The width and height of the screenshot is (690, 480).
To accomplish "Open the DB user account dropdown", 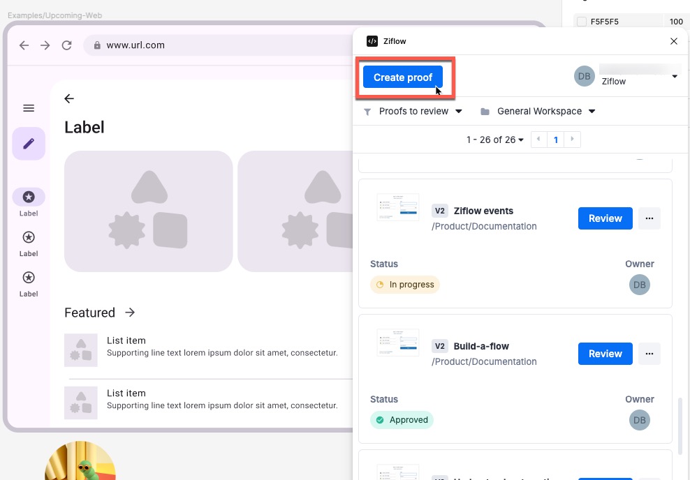I will click(x=626, y=76).
